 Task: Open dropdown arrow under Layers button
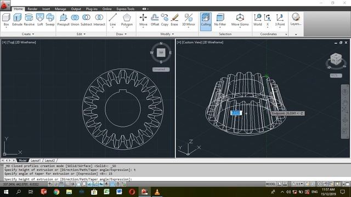pos(296,34)
